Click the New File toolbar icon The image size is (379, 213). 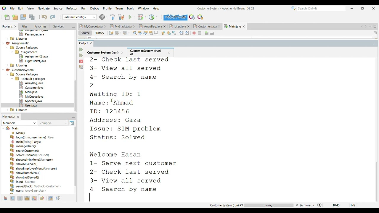tap(7, 17)
